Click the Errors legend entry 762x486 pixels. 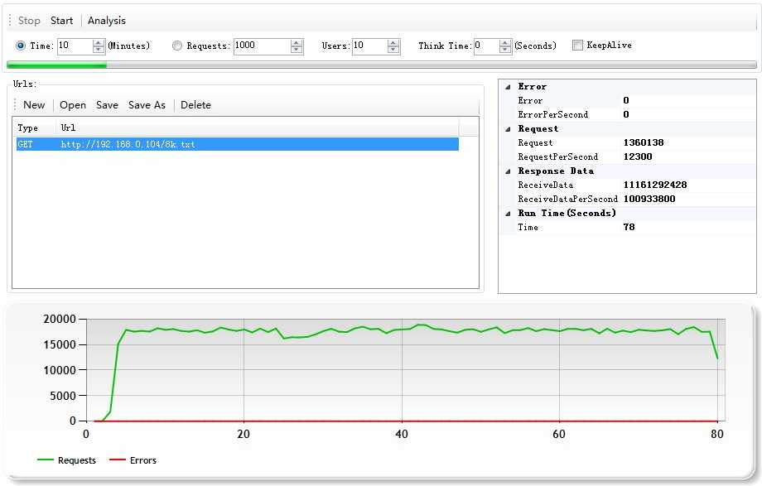click(x=133, y=460)
